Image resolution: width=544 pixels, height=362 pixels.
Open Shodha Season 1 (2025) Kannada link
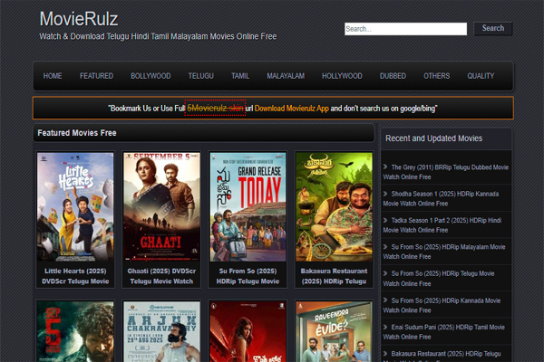pyautogui.click(x=441, y=198)
